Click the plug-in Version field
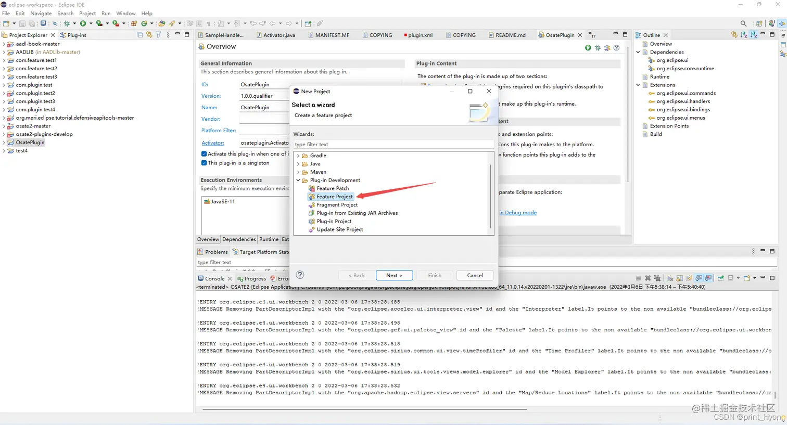 pos(264,96)
